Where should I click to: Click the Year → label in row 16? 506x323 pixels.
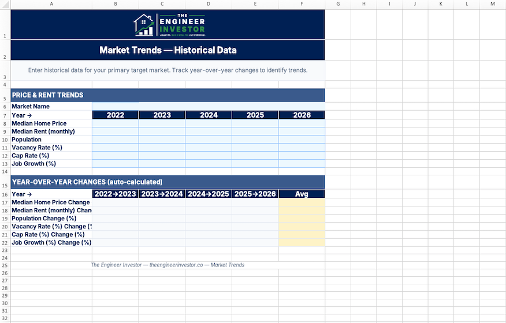21,194
